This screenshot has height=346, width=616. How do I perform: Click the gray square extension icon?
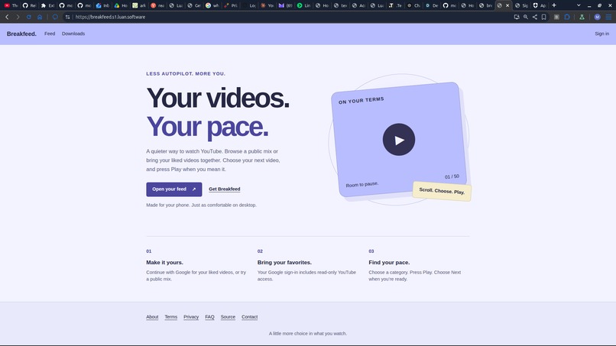point(556,17)
